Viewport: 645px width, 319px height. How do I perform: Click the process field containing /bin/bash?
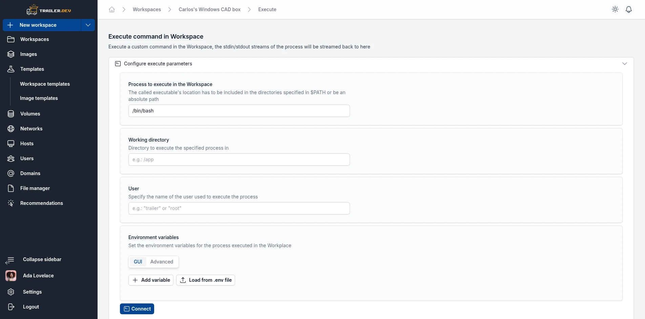[239, 111]
